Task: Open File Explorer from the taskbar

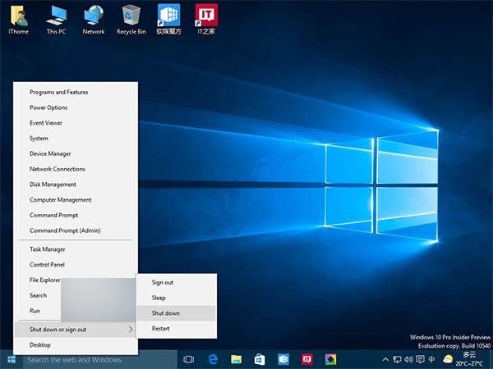Action: pyautogui.click(x=236, y=359)
